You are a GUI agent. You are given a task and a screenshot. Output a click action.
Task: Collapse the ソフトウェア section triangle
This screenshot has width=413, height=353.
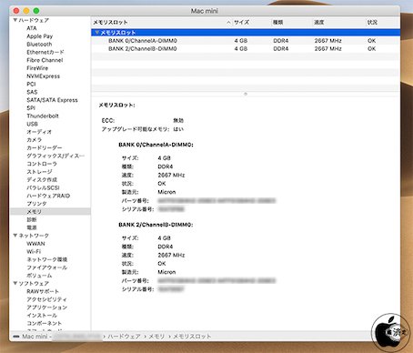15,283
